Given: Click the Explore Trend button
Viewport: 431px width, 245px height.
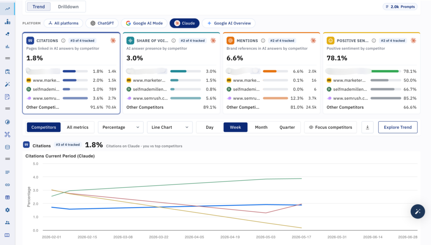Looking at the screenshot, I should 398,127.
